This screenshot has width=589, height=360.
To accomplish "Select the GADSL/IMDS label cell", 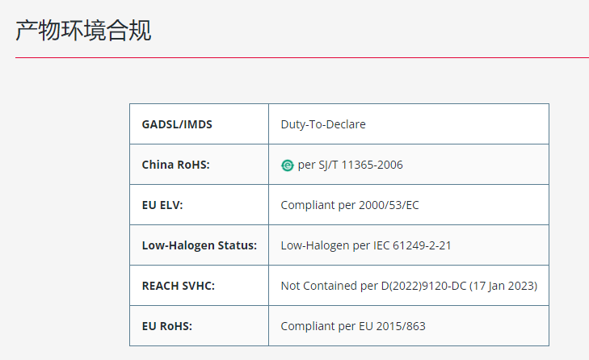I will 199,123.
